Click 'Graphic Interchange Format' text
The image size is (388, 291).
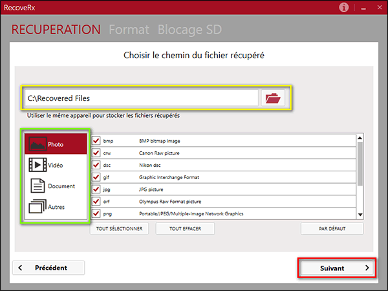click(169, 177)
